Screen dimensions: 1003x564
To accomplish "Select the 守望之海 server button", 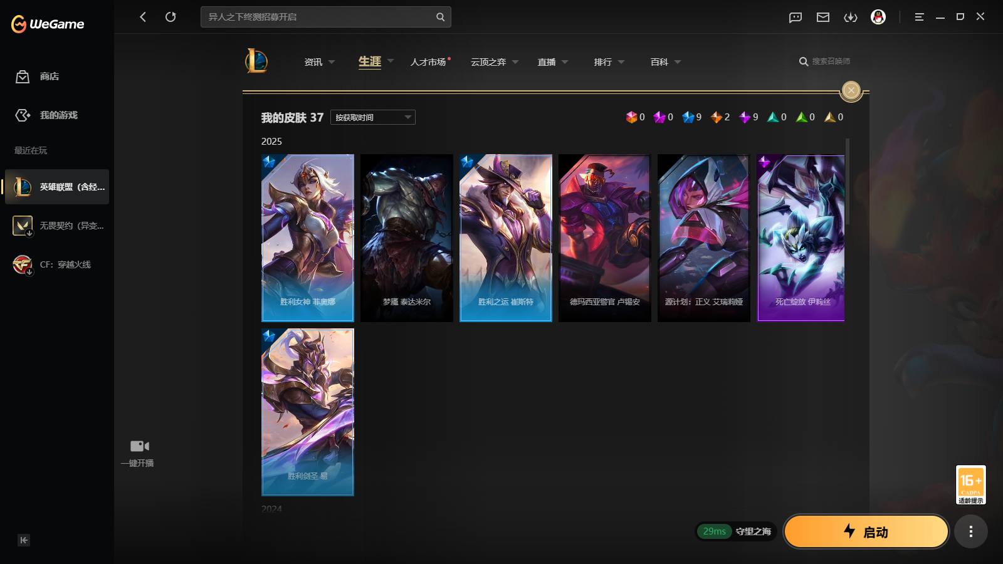I will click(x=736, y=531).
